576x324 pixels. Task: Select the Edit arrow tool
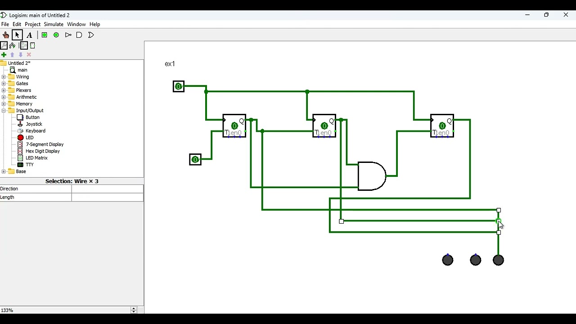click(x=17, y=35)
